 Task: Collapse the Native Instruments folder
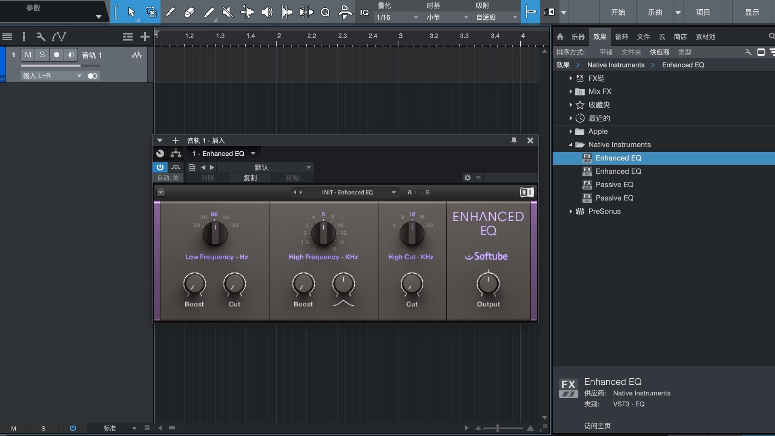570,145
